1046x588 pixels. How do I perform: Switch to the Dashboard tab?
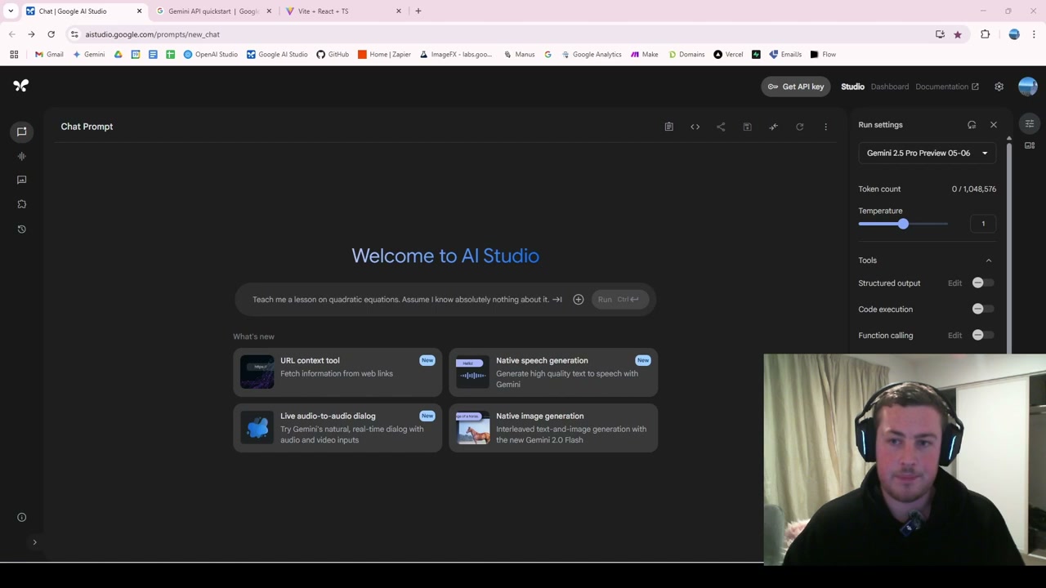click(889, 87)
